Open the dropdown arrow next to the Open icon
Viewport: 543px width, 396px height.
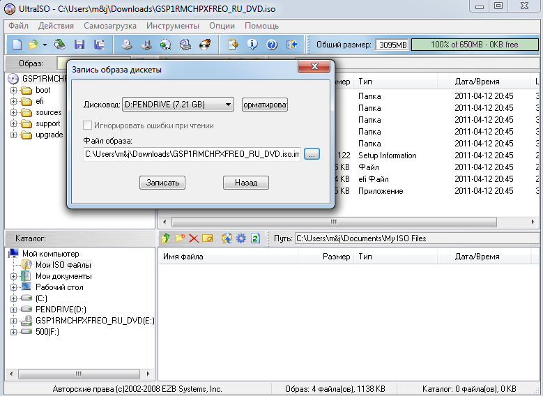(45, 45)
